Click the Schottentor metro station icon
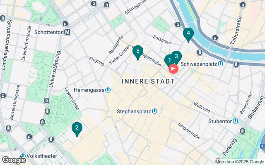 point(67,32)
